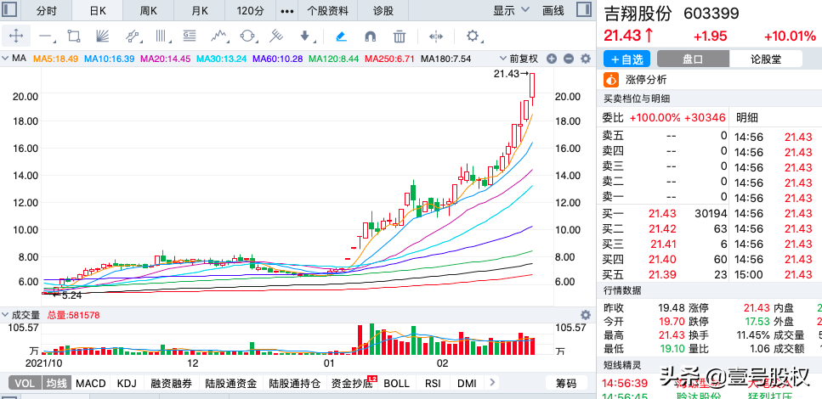Screen dimensions: 822x399
Task: Expand the 前复权 adjustment dropdown
Action: point(521,59)
